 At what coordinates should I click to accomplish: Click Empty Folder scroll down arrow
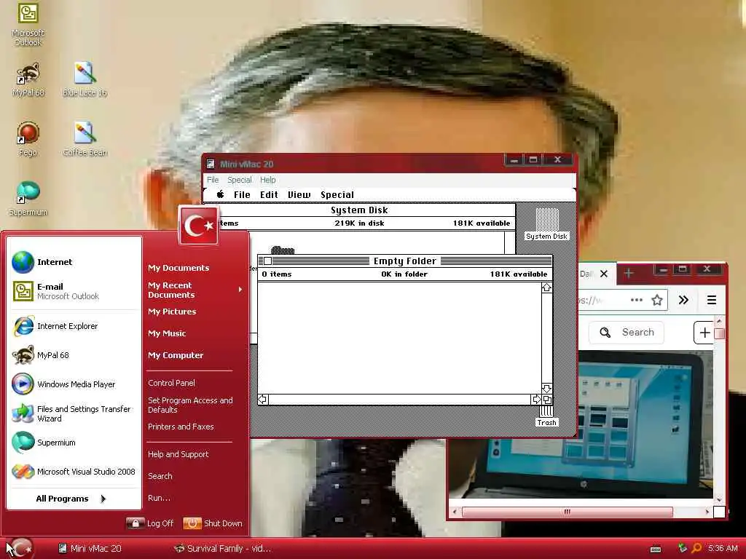pos(546,389)
